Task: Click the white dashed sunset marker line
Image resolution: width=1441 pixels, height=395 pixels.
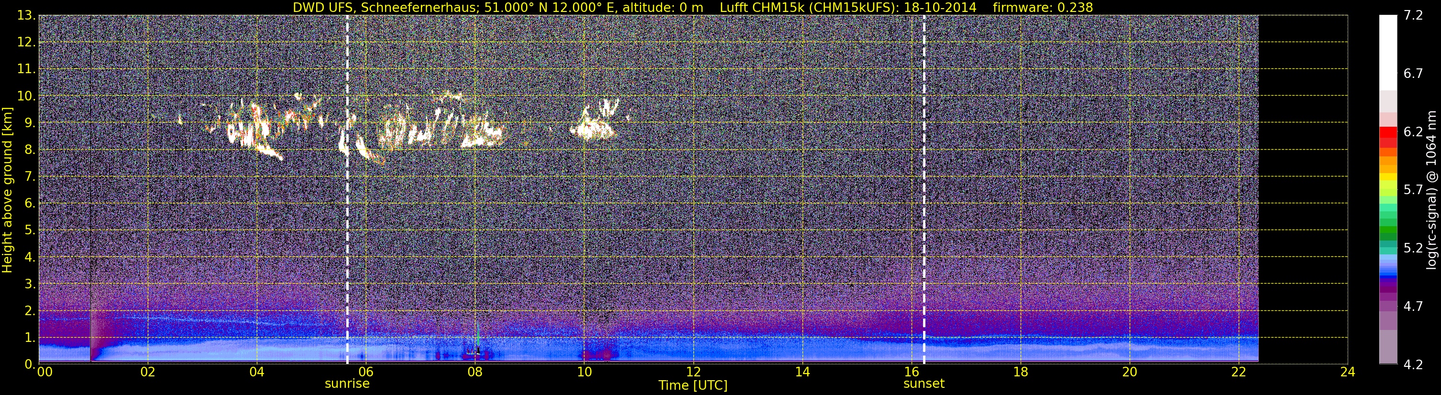Action: click(x=924, y=189)
